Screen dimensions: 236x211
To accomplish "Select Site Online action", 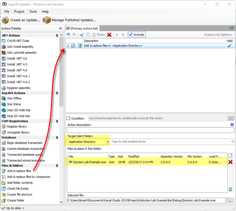I will tap(11, 104).
